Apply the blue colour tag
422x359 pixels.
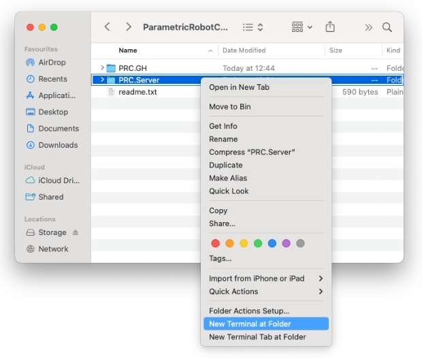pyautogui.click(x=272, y=243)
